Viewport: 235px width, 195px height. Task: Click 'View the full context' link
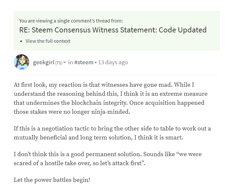(x=48, y=41)
